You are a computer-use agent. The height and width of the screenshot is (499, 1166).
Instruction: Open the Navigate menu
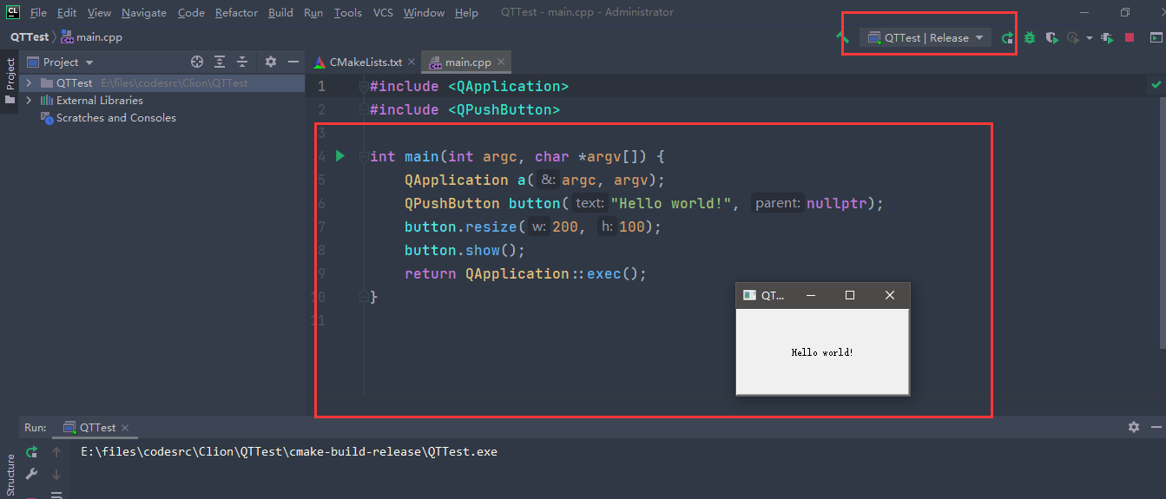(144, 12)
